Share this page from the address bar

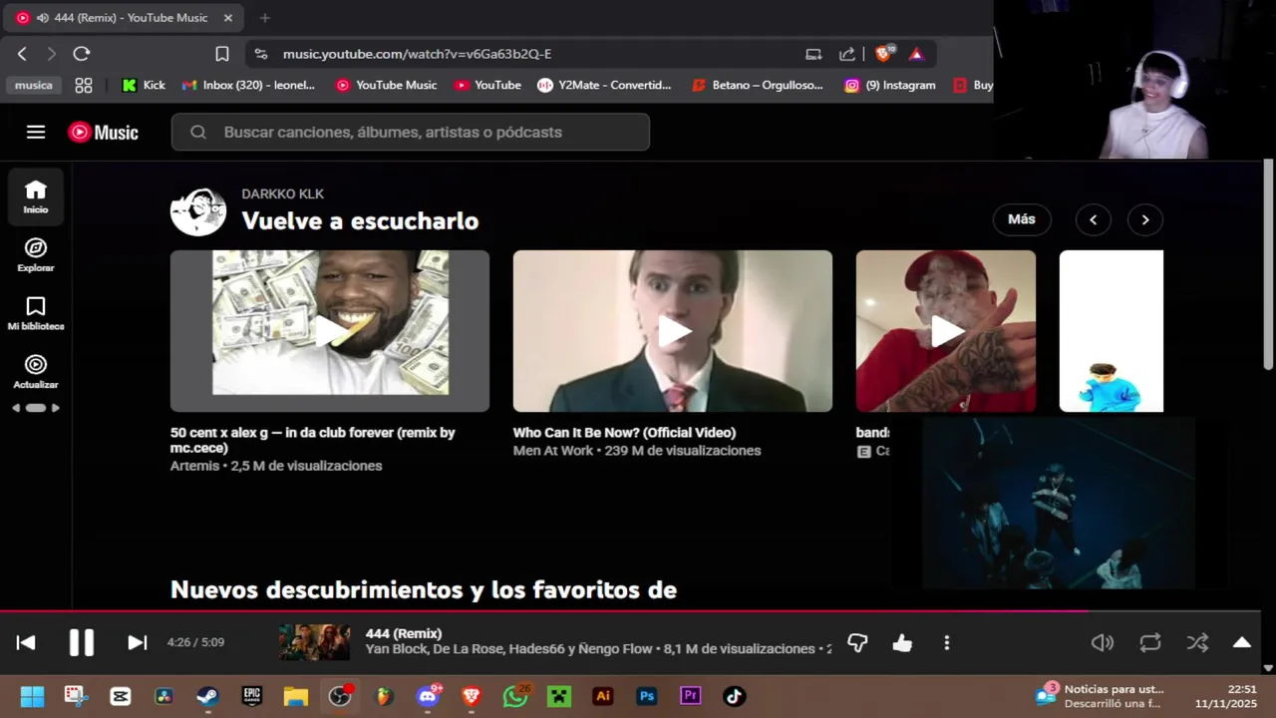coord(847,54)
